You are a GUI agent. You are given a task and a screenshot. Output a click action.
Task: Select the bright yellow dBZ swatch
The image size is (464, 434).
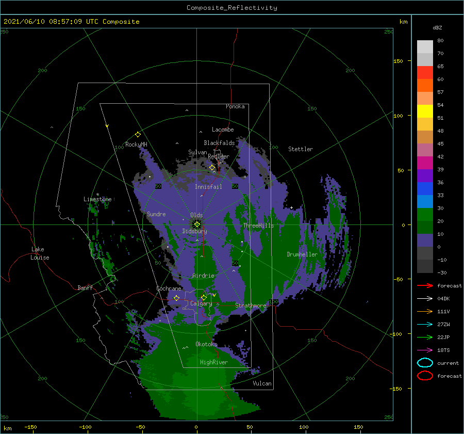(x=425, y=111)
